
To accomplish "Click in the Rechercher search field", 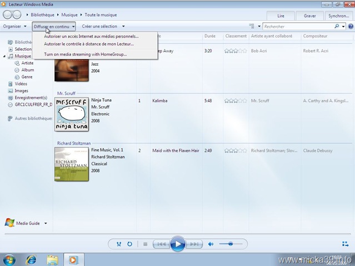I will coord(298,27).
